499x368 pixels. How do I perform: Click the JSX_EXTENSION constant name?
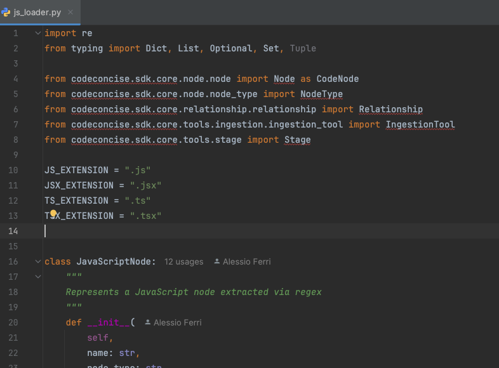[x=79, y=185]
